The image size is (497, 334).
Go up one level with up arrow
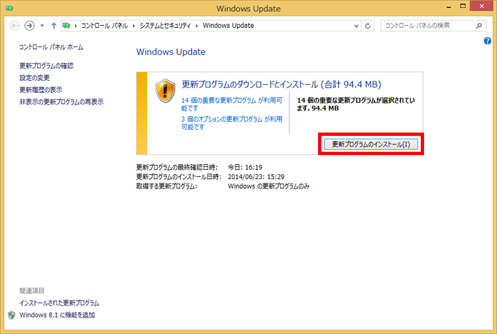[54, 26]
